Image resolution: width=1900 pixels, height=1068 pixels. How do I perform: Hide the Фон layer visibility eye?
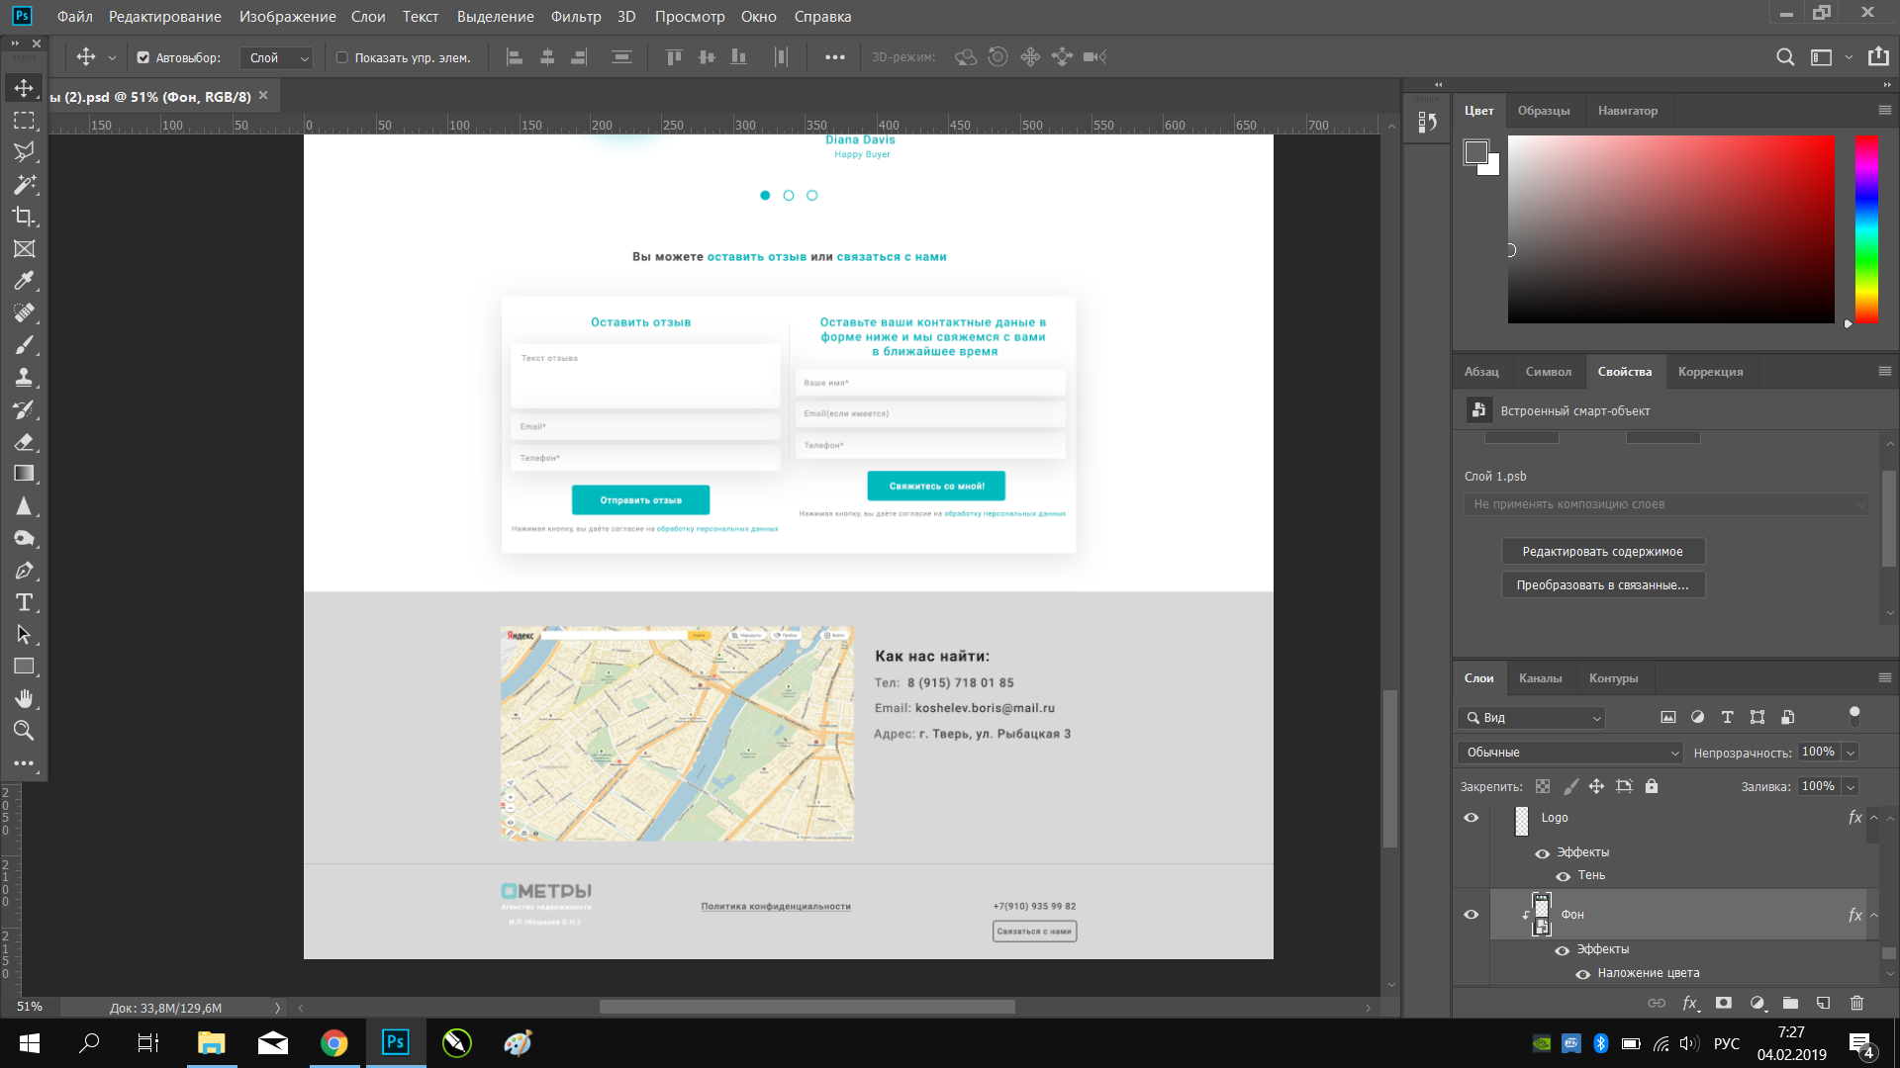click(x=1472, y=915)
